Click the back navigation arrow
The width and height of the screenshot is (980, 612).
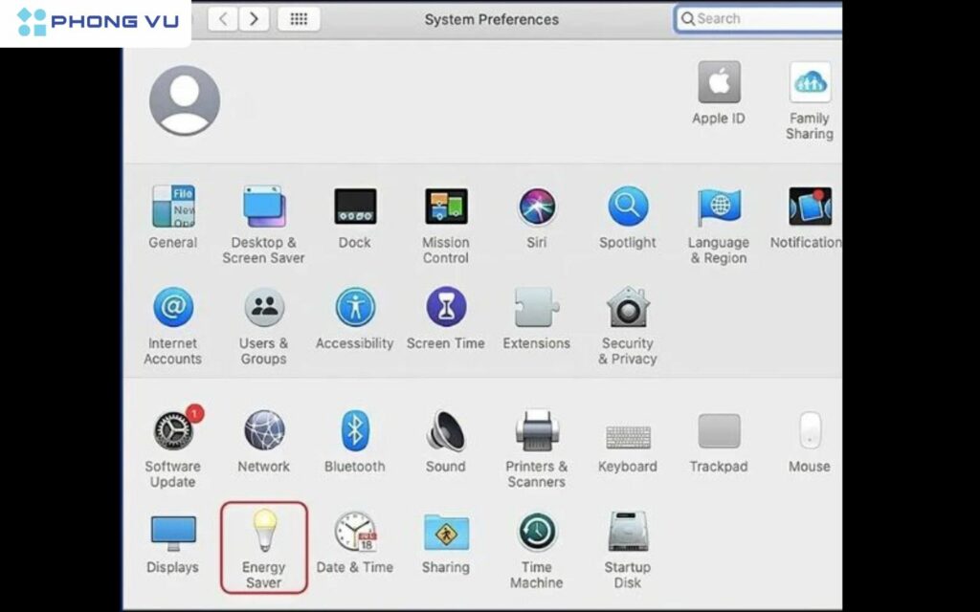click(x=222, y=18)
